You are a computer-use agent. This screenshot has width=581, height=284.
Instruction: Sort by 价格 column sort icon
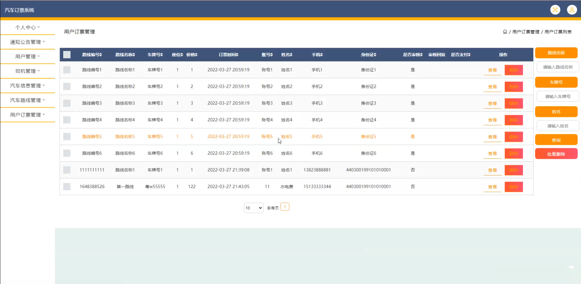196,55
